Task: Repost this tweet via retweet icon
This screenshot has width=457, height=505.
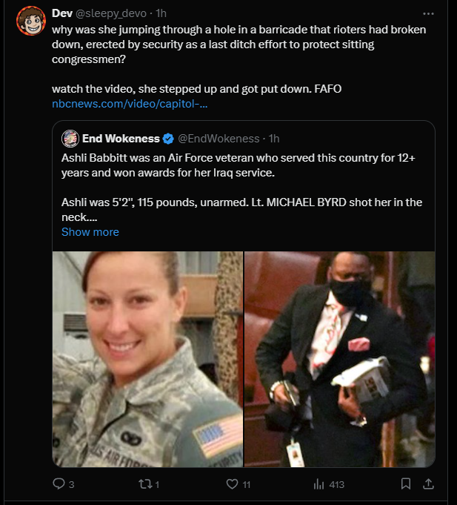Action: (144, 483)
